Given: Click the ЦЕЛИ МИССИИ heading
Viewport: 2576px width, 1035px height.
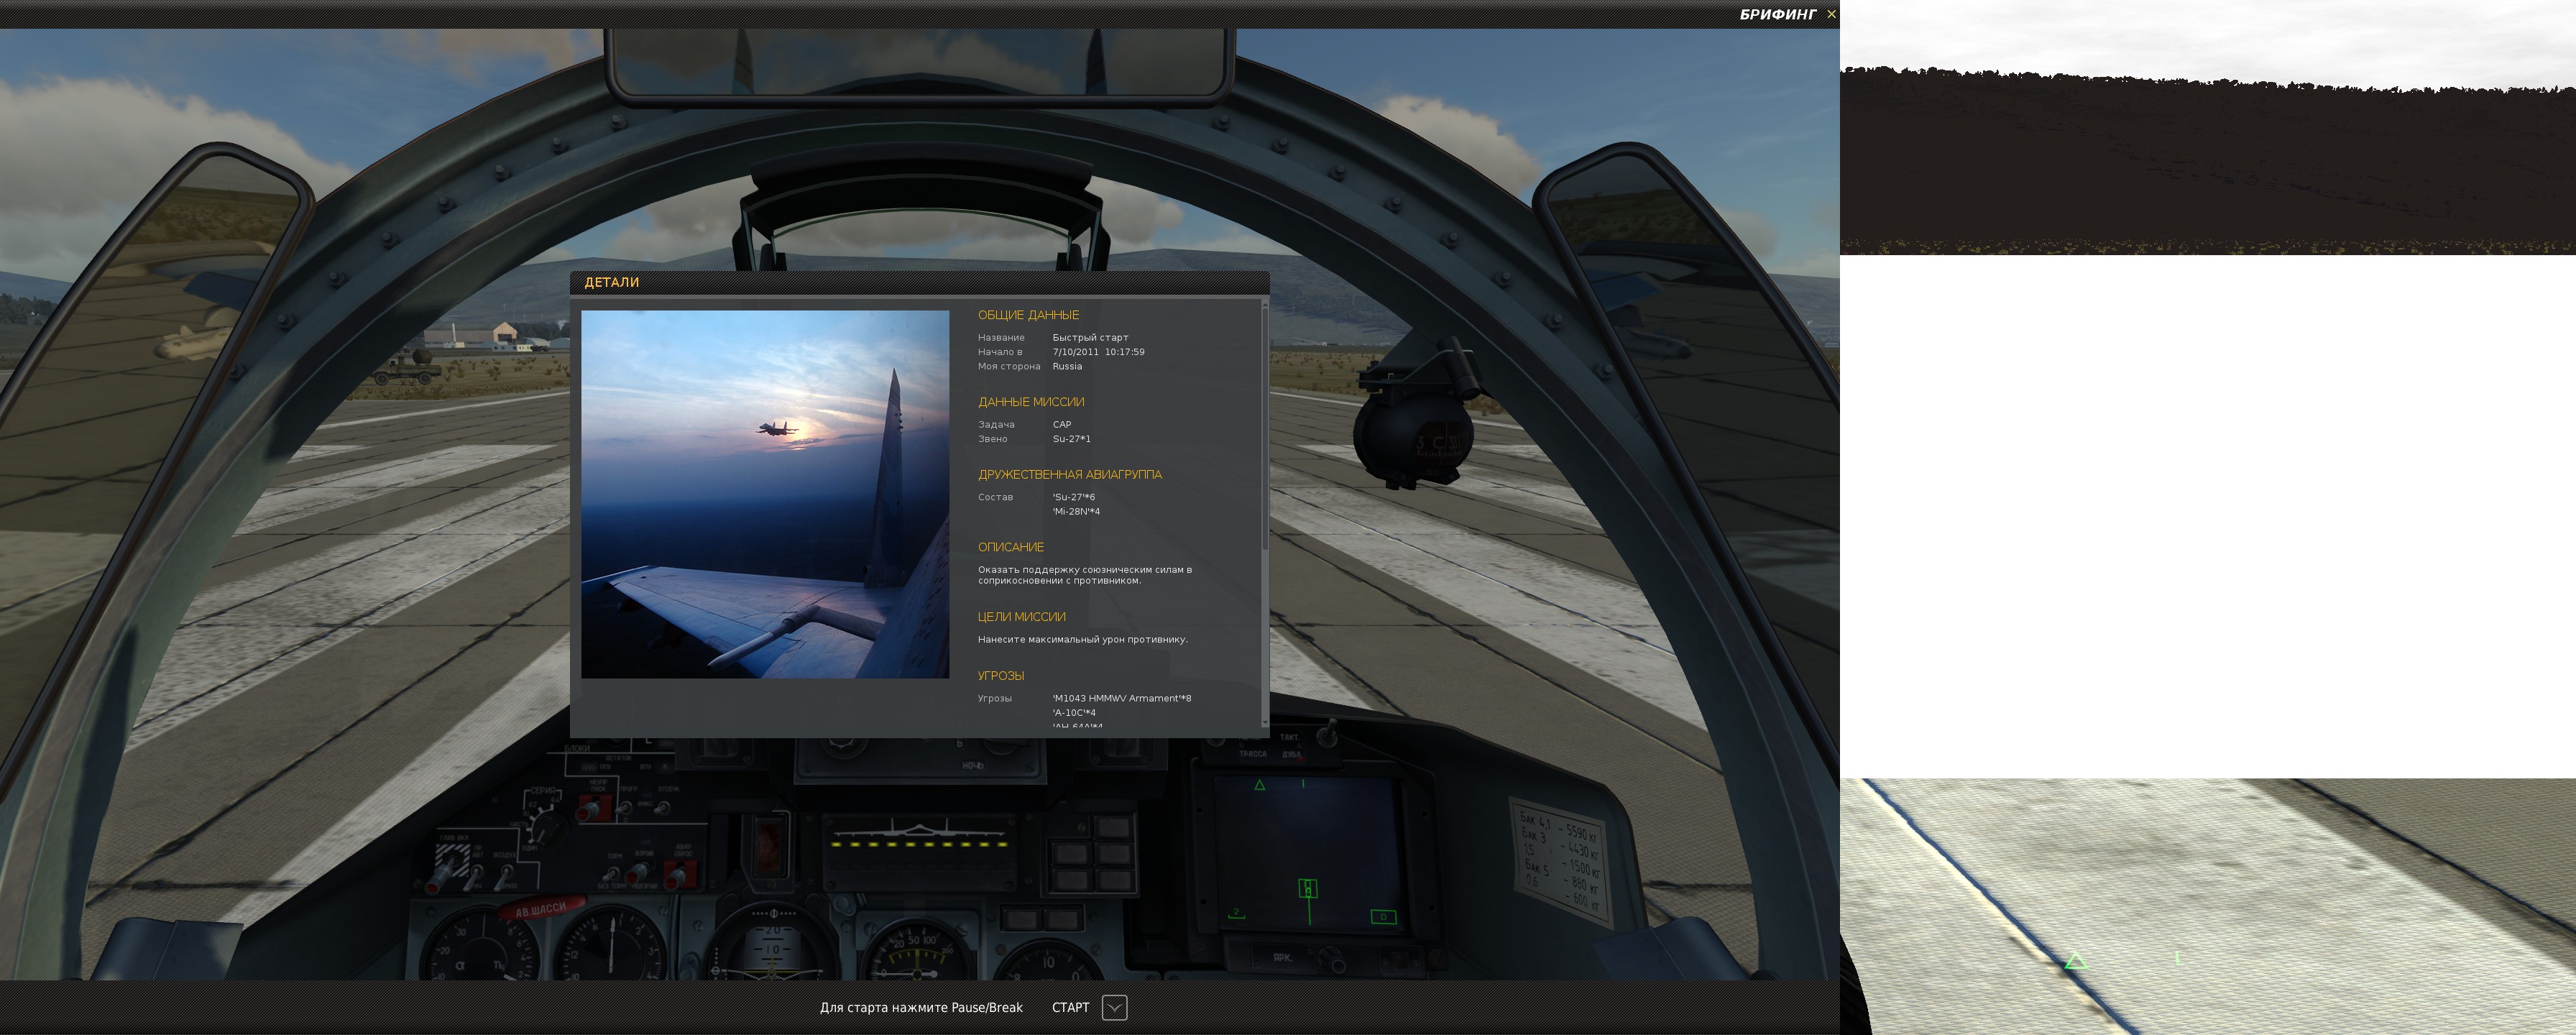Looking at the screenshot, I should click(x=1022, y=617).
